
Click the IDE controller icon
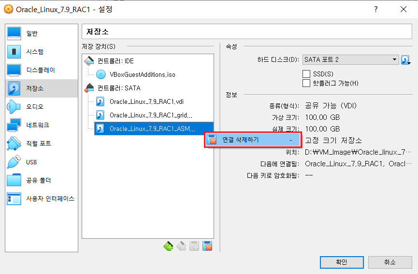point(89,61)
